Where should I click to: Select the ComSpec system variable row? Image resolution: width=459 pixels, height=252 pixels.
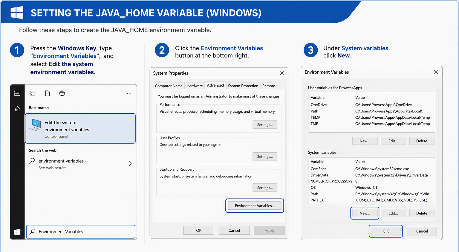[x=372, y=169]
